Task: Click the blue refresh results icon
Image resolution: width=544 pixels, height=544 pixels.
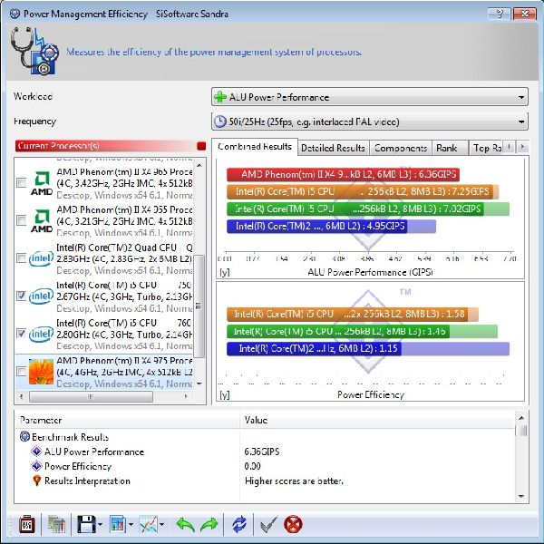Action: (239, 524)
